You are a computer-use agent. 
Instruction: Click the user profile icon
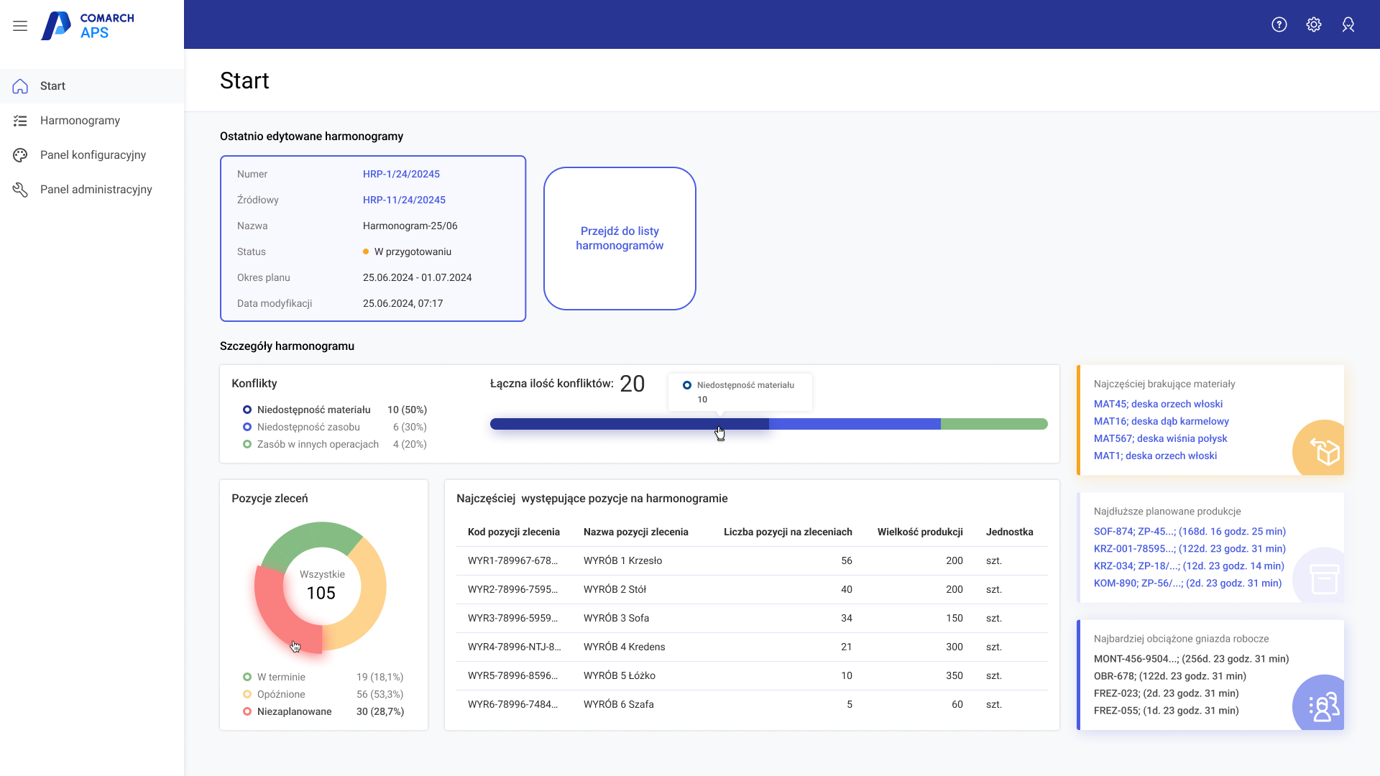coord(1348,24)
